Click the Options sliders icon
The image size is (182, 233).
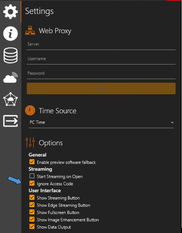[x=30, y=143]
